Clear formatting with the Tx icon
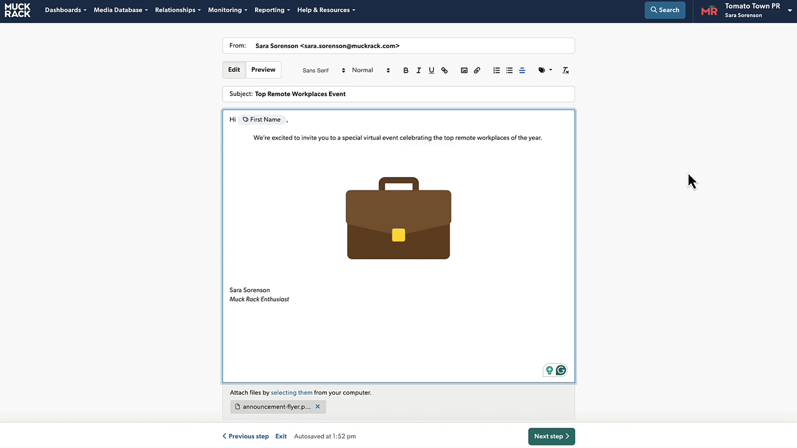 tap(565, 70)
